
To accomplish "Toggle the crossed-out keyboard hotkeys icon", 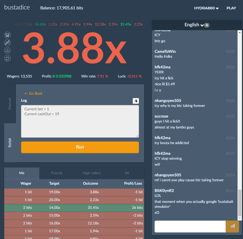I will click(8, 43).
